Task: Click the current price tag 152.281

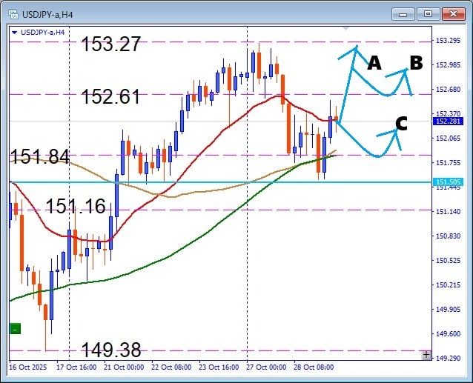Action: (449, 121)
